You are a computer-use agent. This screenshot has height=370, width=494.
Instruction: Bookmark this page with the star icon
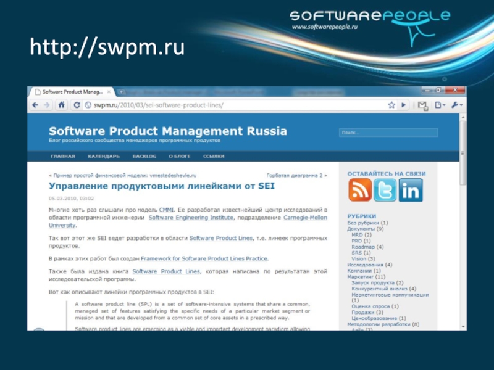[x=391, y=105]
